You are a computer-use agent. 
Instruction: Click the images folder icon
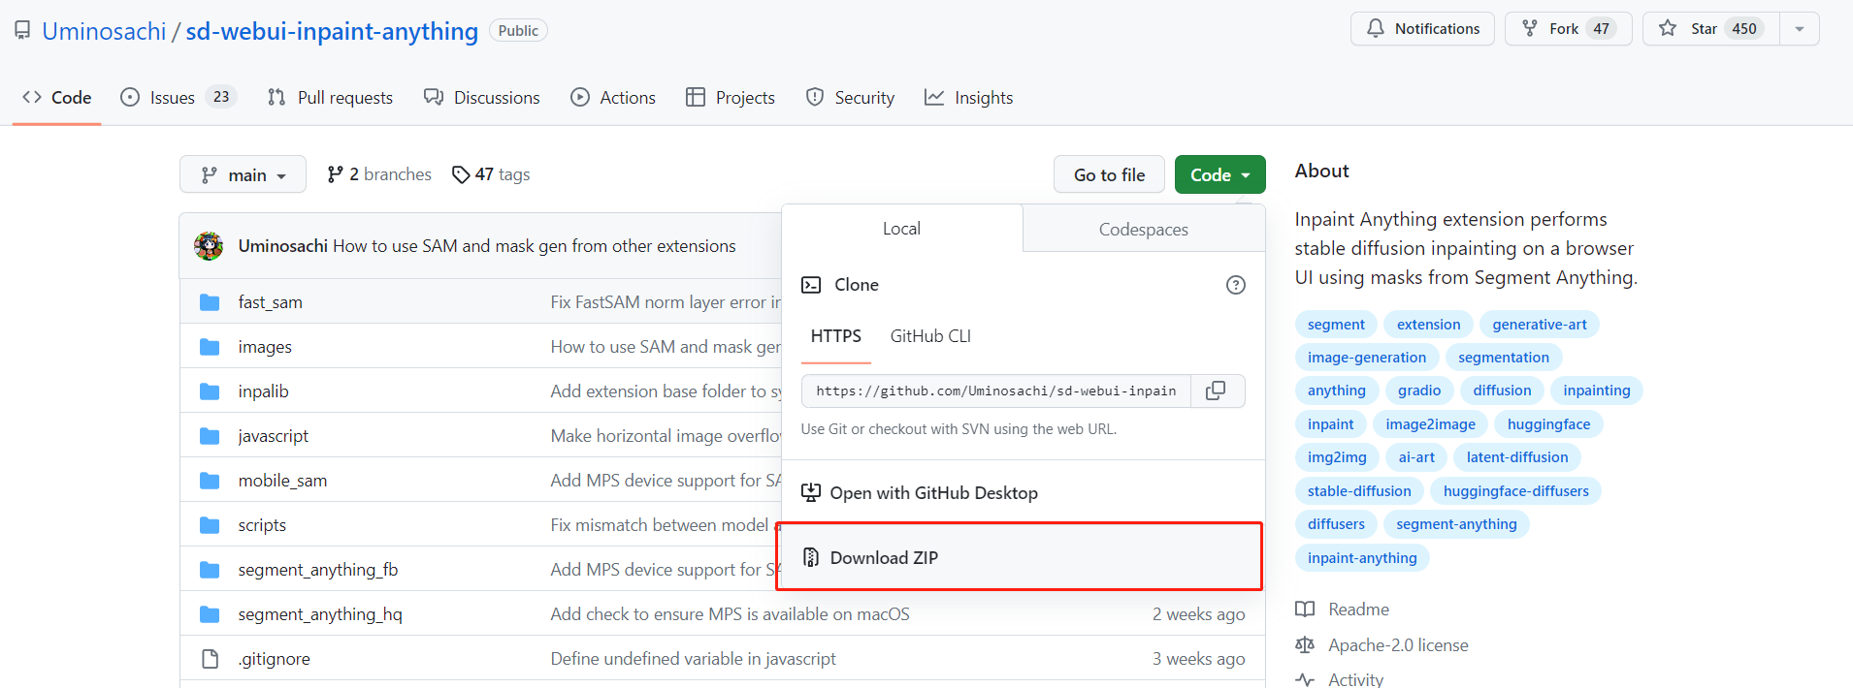pyautogui.click(x=210, y=347)
